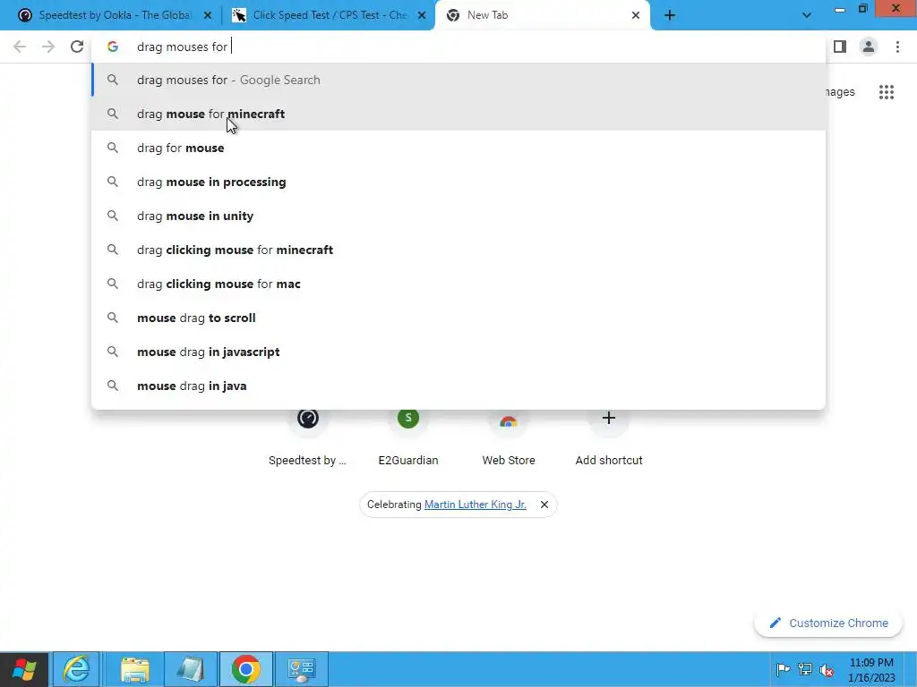Image resolution: width=917 pixels, height=687 pixels.
Task: Click the Google G icon in address bar
Action: click(x=113, y=47)
